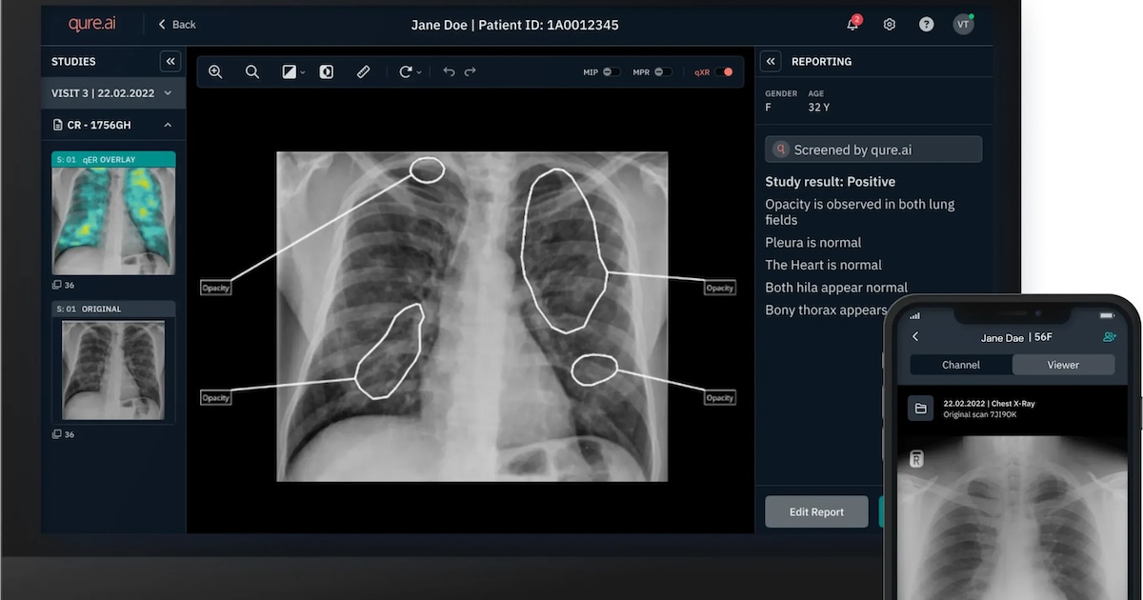Enable the MIP toggle

tap(612, 71)
